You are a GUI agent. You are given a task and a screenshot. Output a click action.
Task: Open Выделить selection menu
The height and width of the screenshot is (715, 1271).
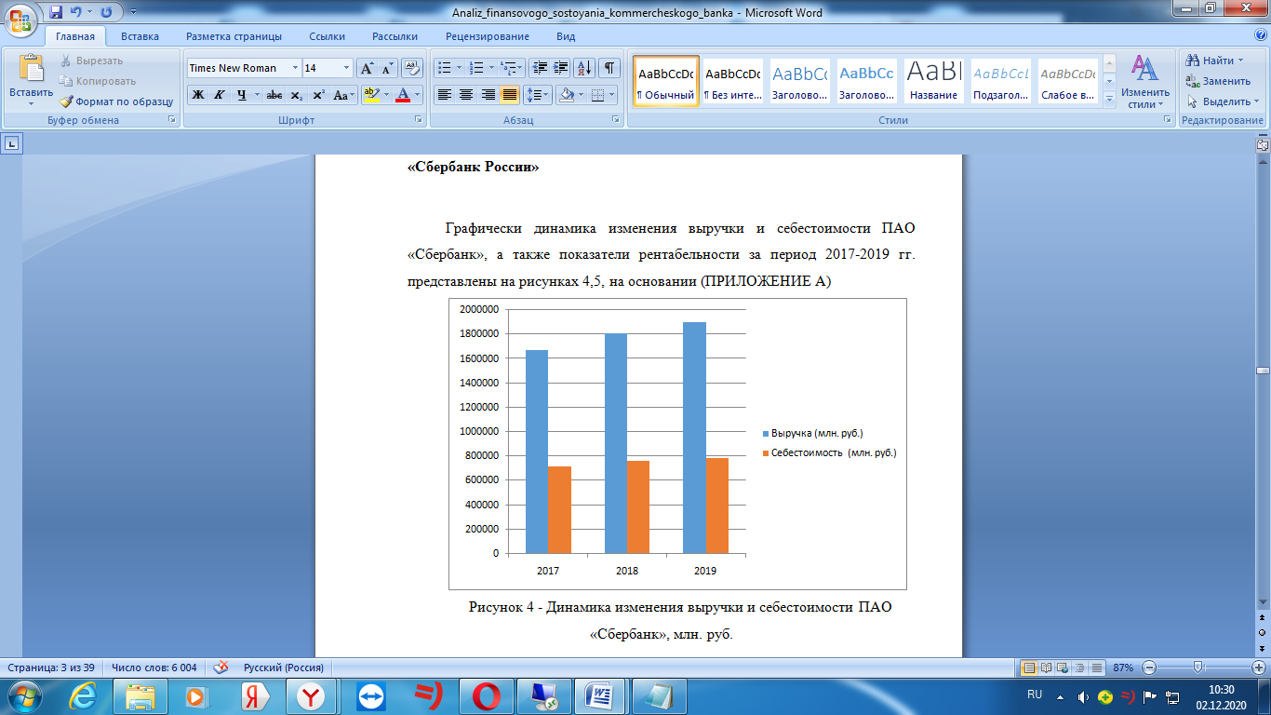coord(1222,101)
